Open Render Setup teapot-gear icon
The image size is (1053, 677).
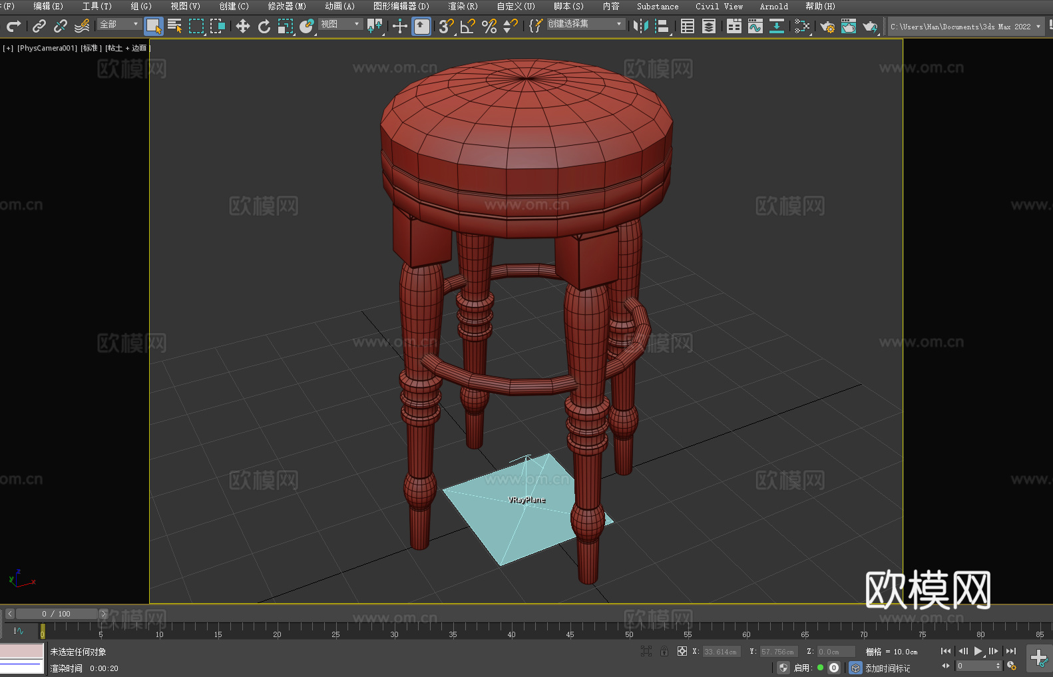pos(827,26)
